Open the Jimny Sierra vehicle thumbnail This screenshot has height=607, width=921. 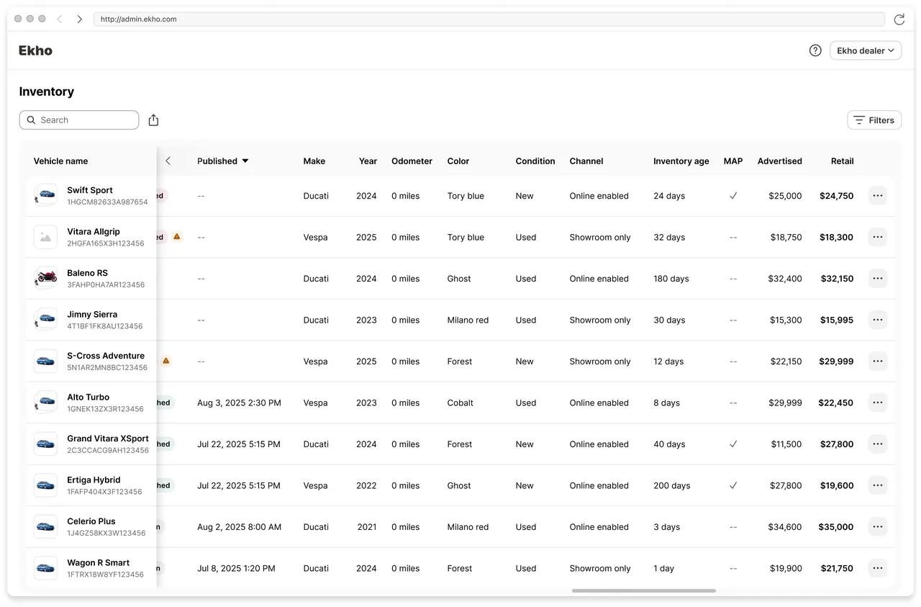click(x=45, y=320)
